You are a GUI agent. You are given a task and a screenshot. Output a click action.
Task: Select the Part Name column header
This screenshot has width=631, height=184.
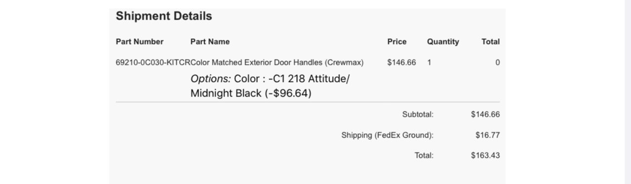[x=210, y=42]
